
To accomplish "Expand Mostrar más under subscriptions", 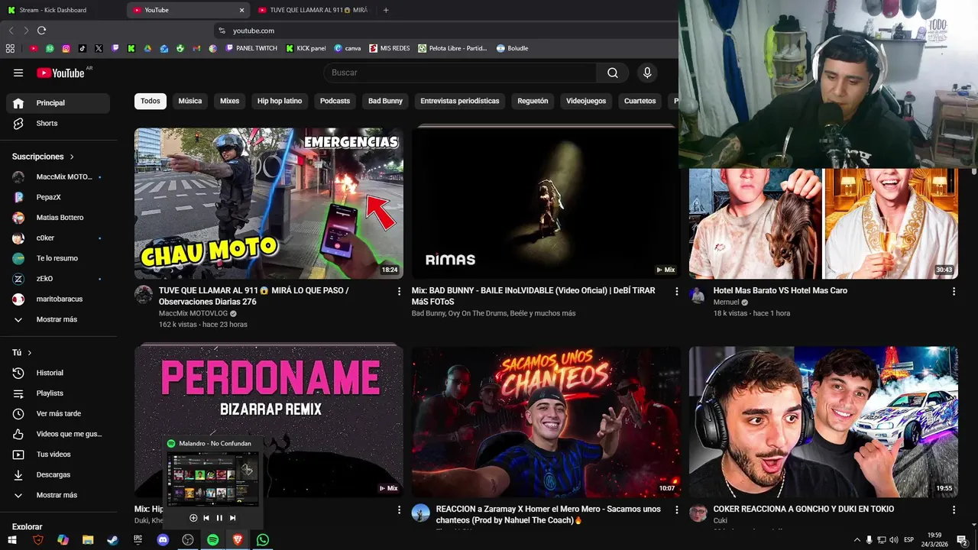I will click(58, 319).
